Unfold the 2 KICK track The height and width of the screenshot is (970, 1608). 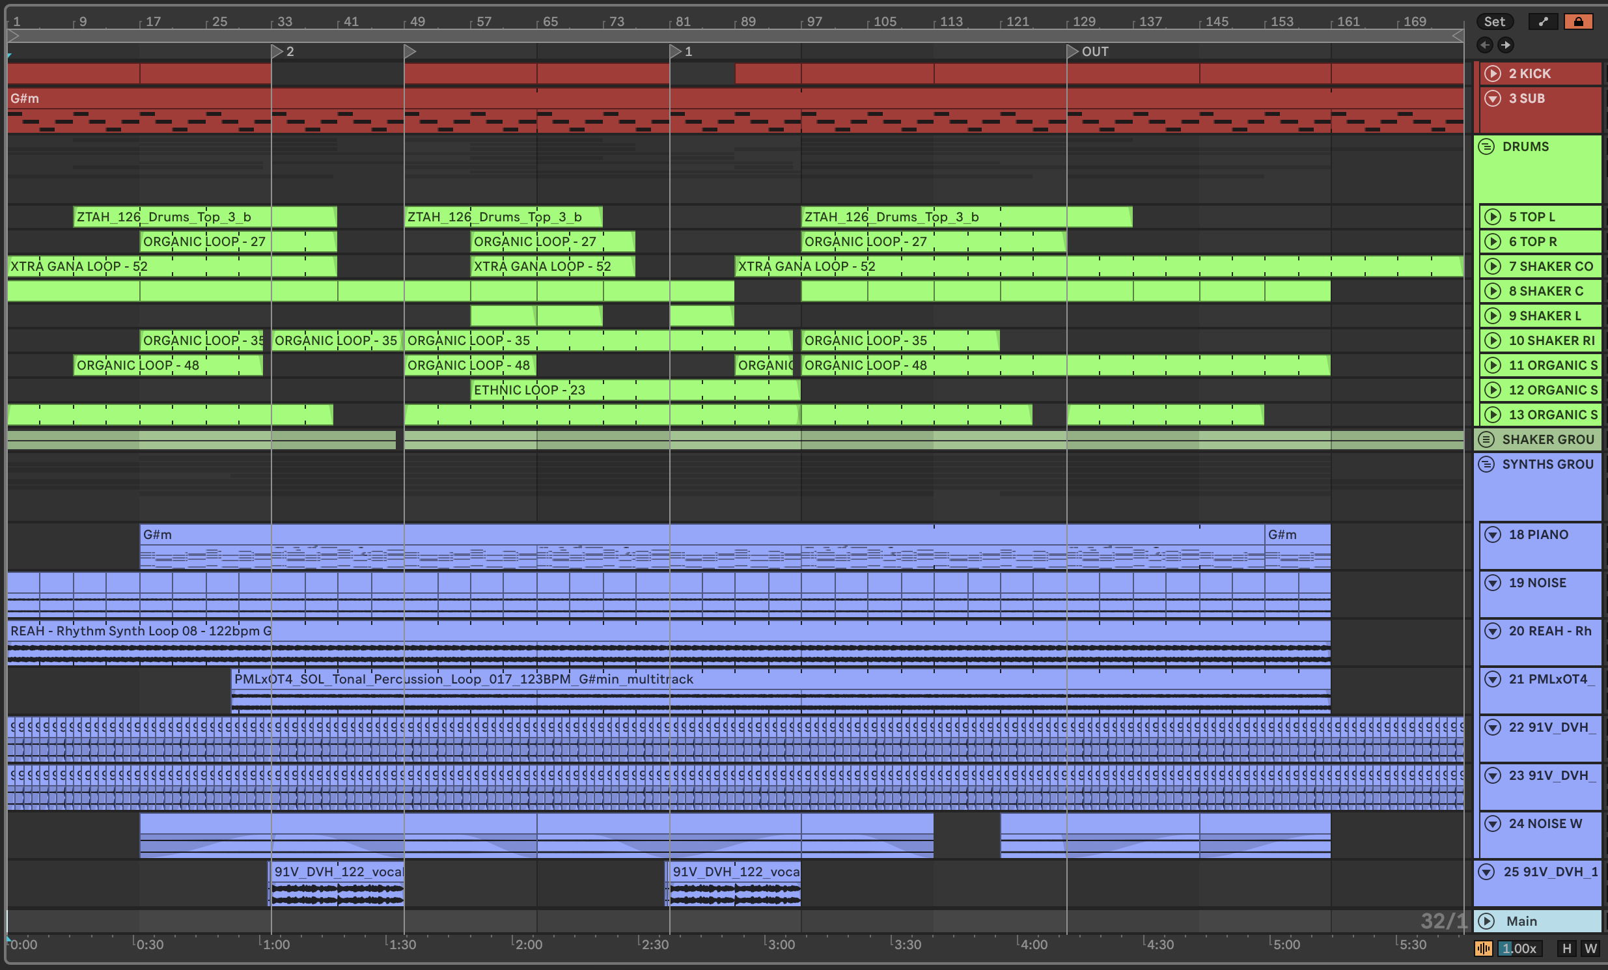coord(1493,74)
